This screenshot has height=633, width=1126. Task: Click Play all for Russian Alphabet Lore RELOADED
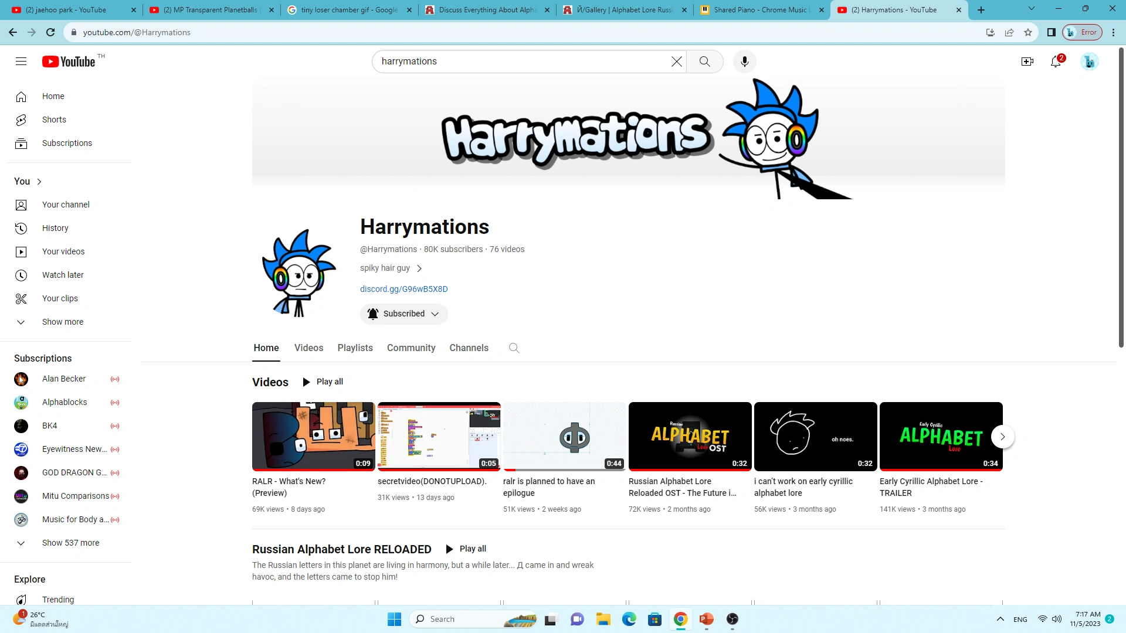click(x=466, y=549)
